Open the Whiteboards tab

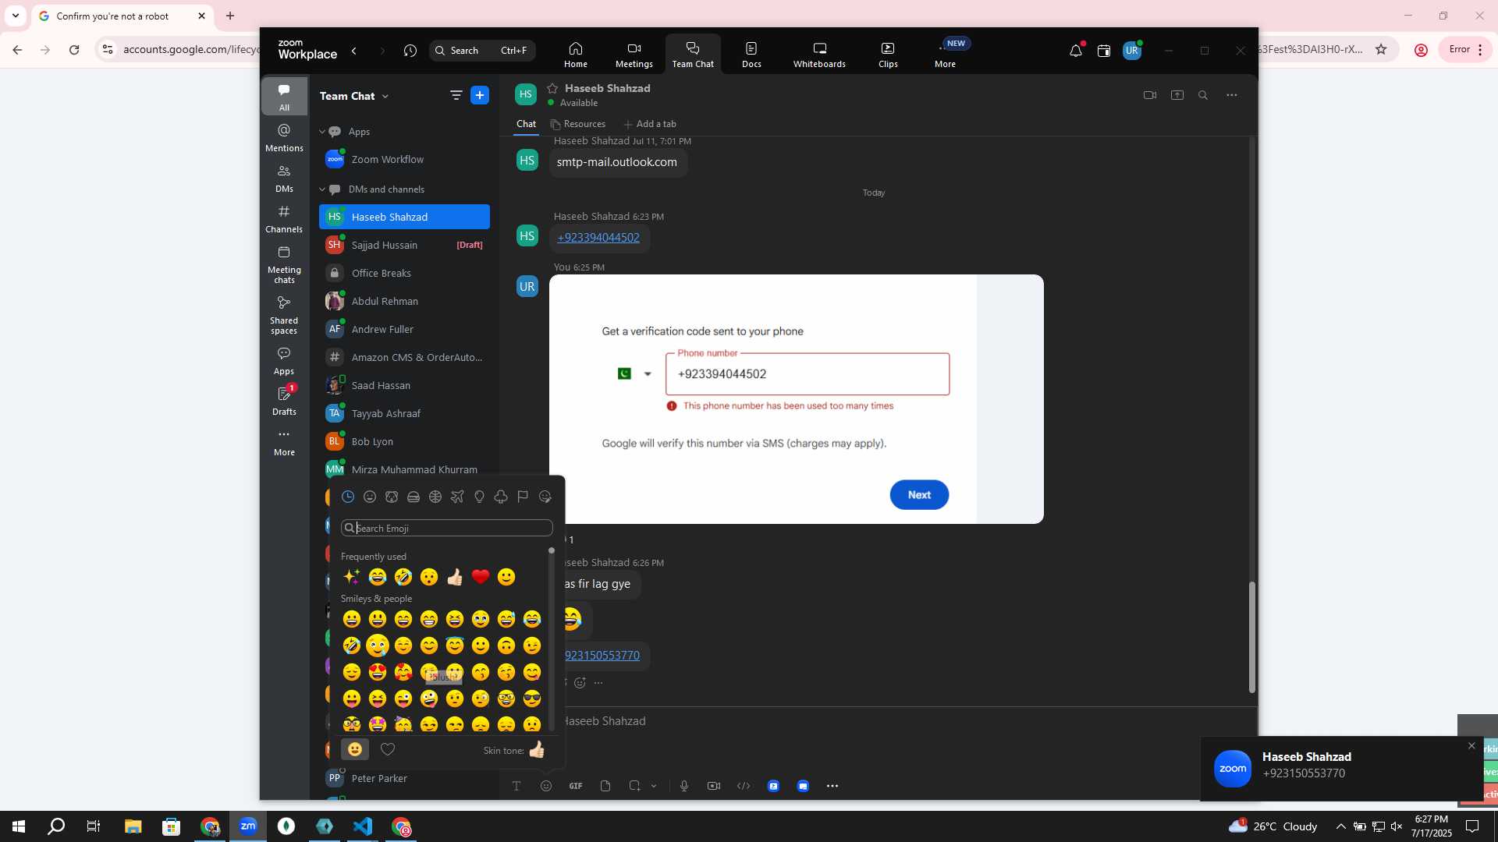819,55
